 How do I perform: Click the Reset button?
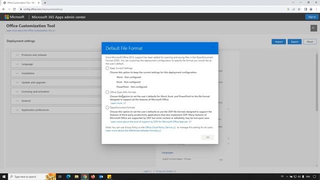(x=310, y=41)
